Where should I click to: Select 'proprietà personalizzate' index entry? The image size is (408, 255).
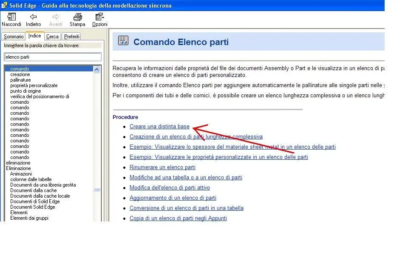[34, 85]
